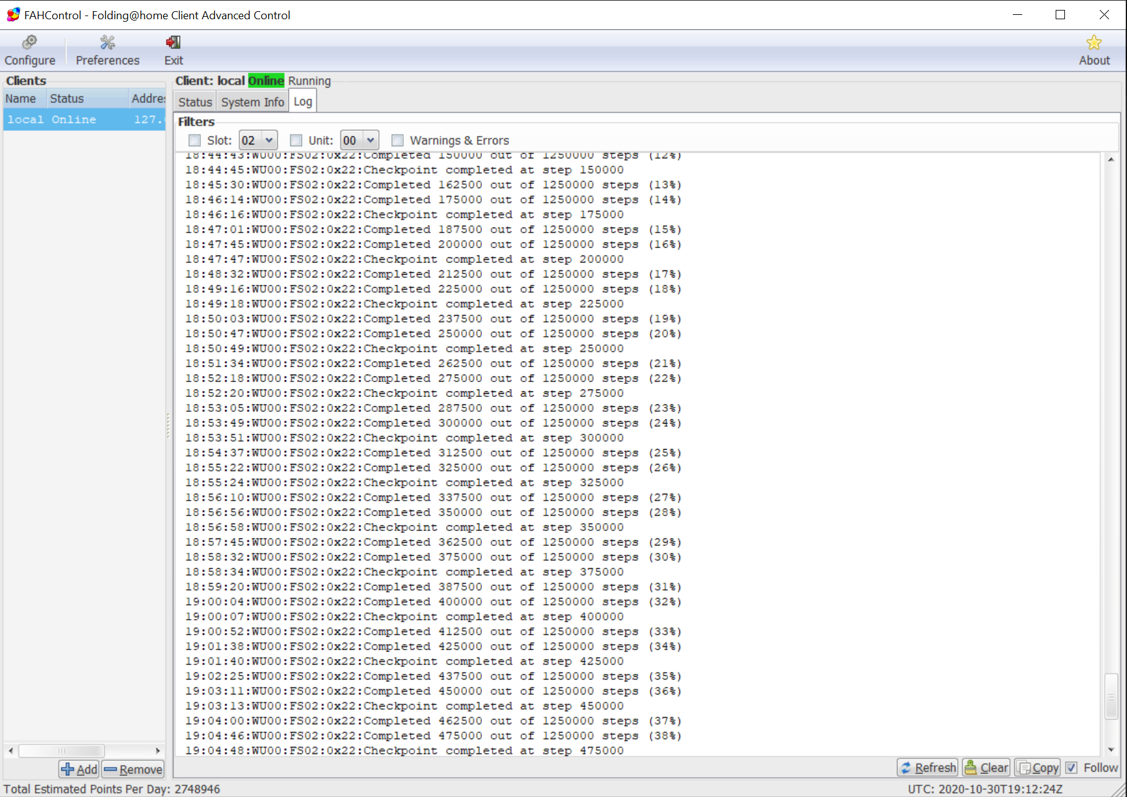Image resolution: width=1127 pixels, height=797 pixels.
Task: Add a new client
Action: 79,769
